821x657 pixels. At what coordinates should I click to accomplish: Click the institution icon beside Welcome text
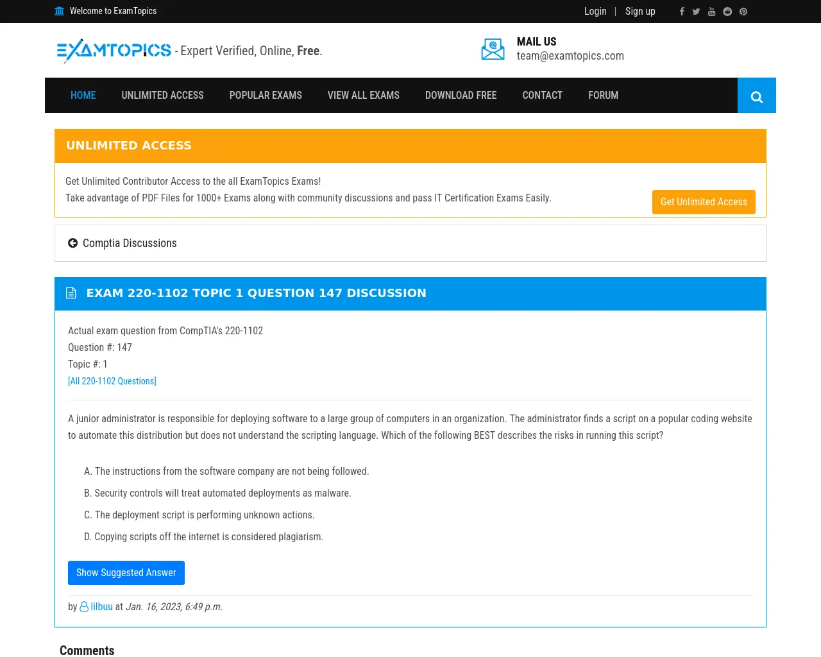point(60,11)
